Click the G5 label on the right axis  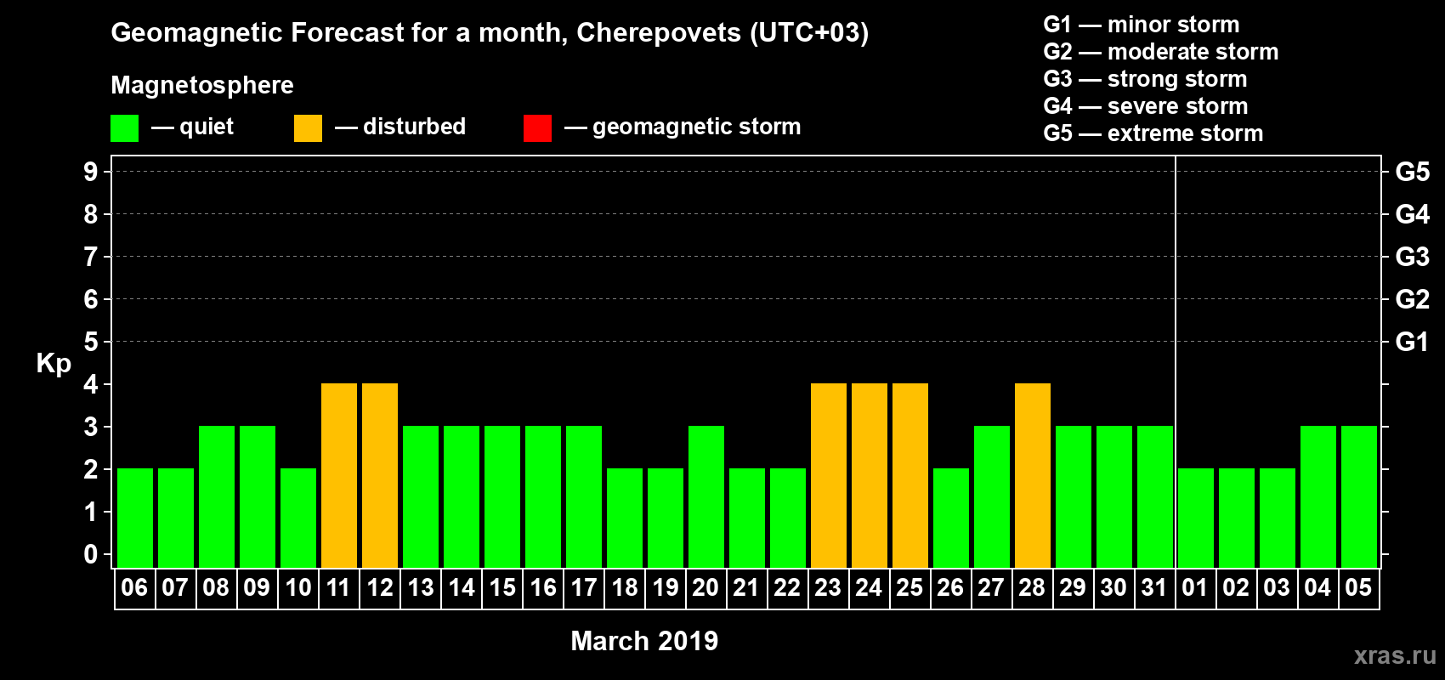click(x=1413, y=172)
